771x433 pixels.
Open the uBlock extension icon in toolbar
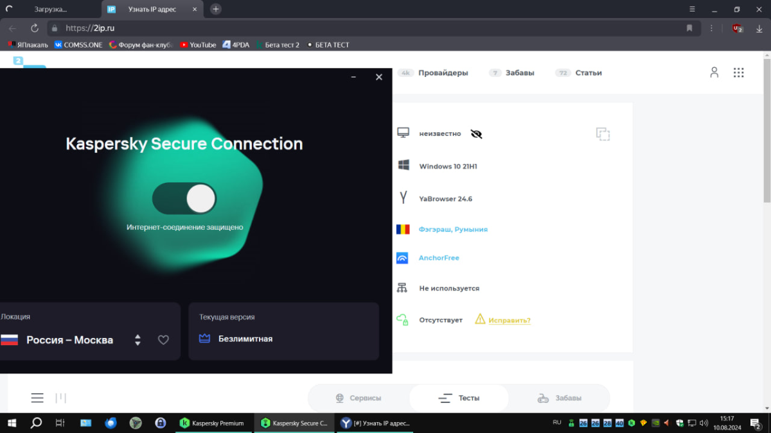point(737,28)
